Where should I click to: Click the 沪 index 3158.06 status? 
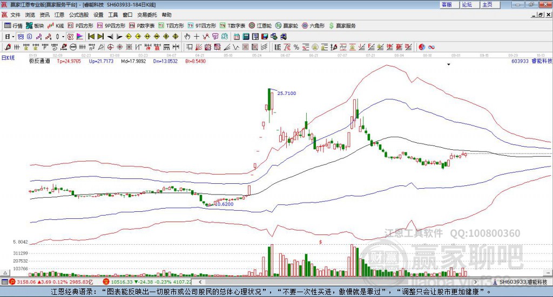(x=51, y=282)
